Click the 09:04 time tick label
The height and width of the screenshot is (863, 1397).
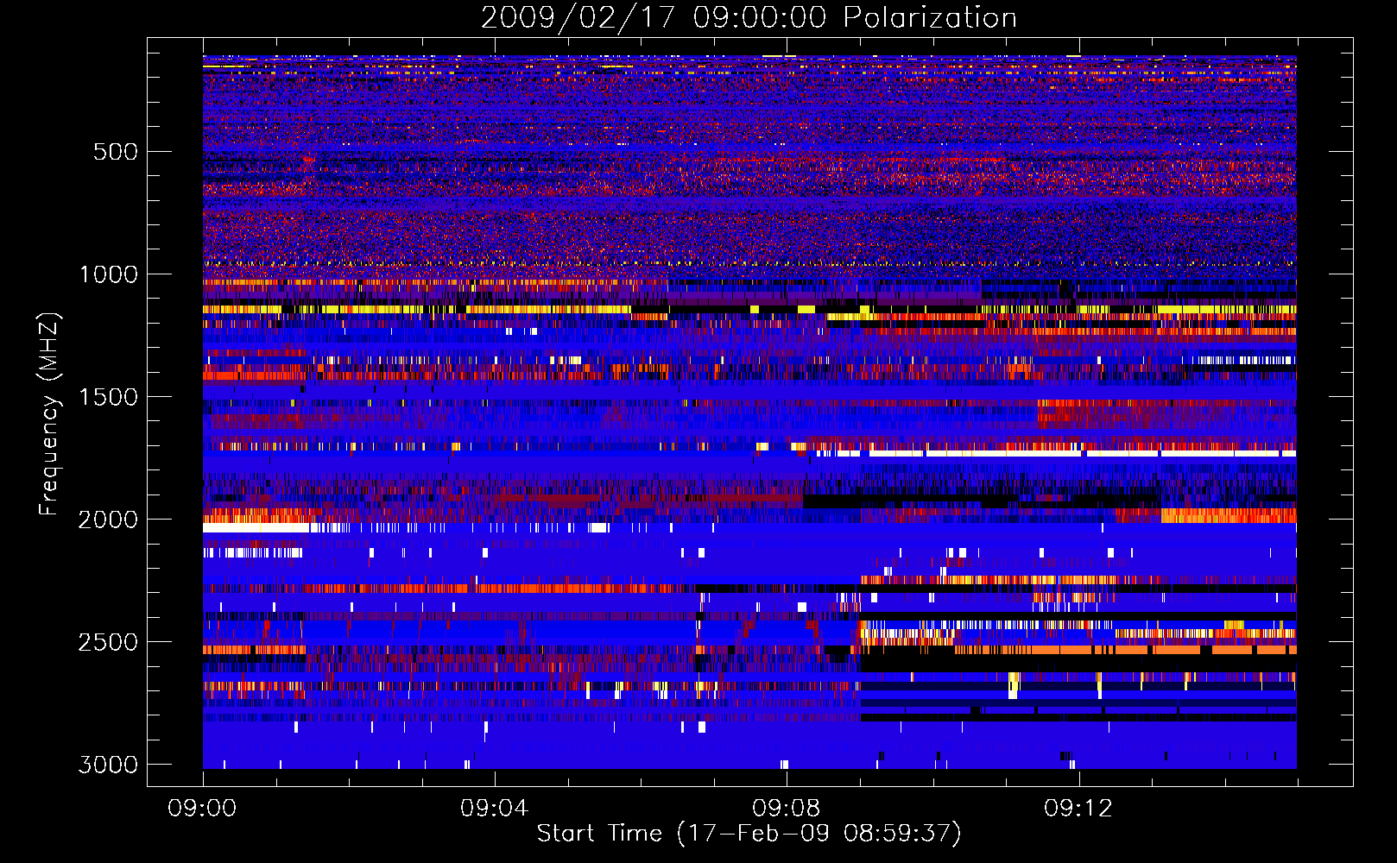pyautogui.click(x=494, y=809)
